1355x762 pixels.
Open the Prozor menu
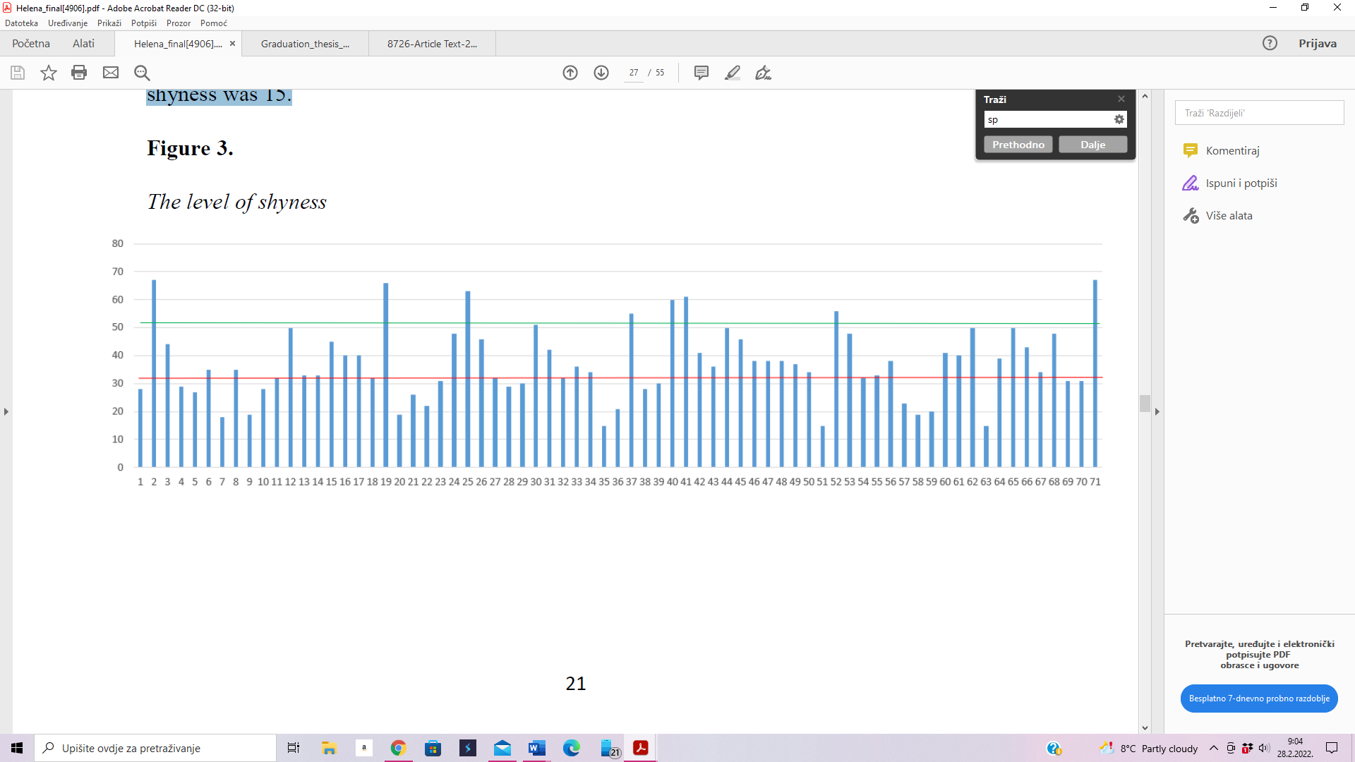(179, 23)
